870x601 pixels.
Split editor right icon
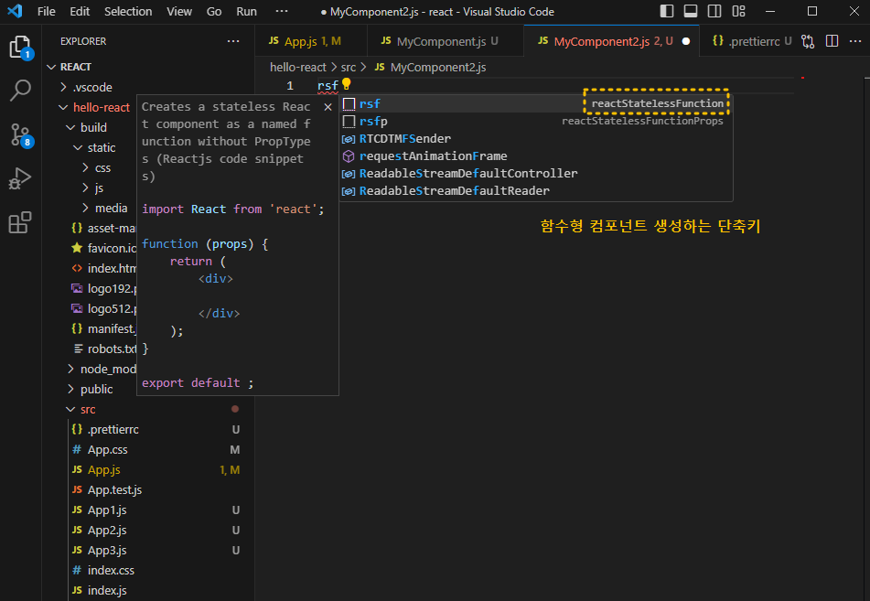point(832,41)
